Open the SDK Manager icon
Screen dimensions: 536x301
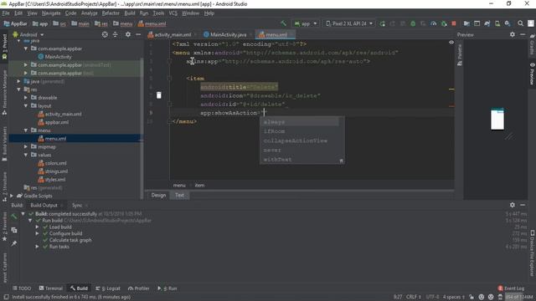[x=508, y=23]
